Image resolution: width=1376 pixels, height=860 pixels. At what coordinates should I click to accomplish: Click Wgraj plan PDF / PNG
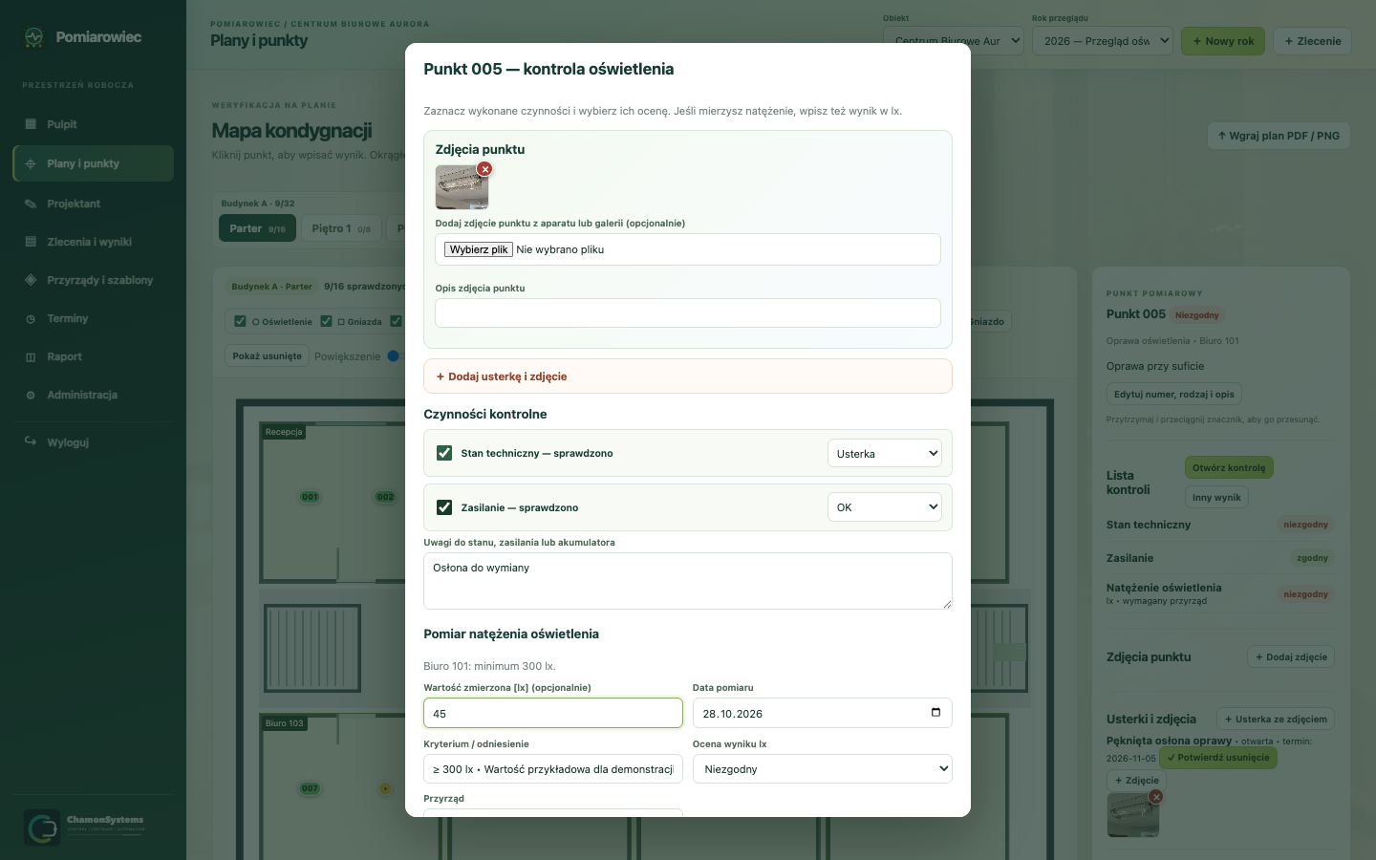pos(1279,136)
